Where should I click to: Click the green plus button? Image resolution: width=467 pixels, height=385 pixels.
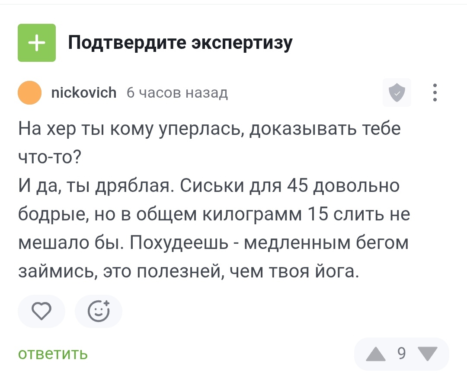(37, 43)
